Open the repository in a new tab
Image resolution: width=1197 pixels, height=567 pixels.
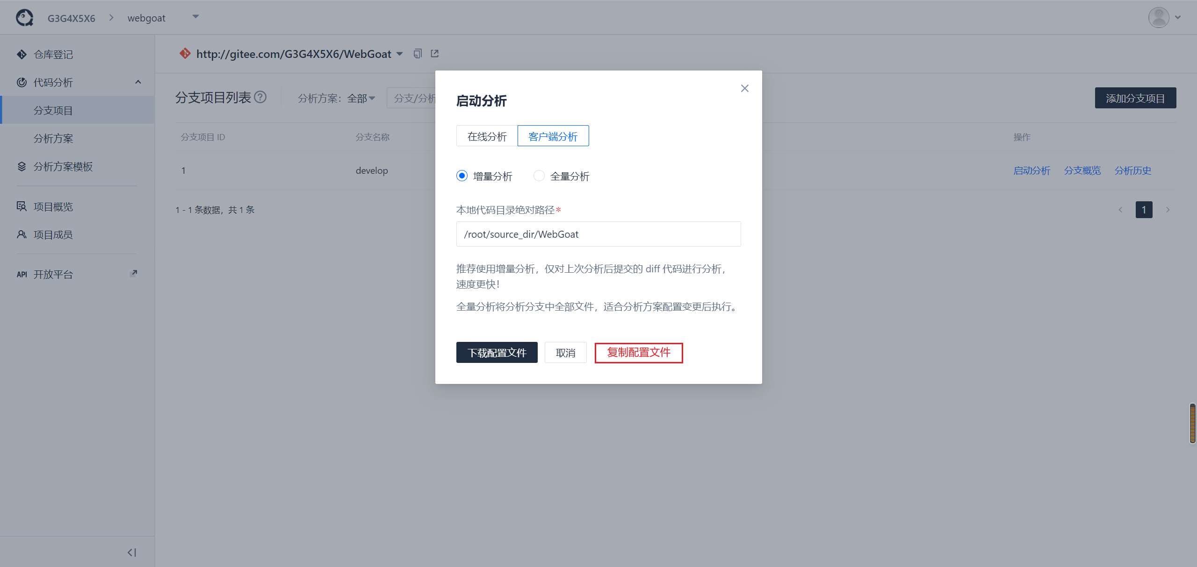pyautogui.click(x=434, y=53)
